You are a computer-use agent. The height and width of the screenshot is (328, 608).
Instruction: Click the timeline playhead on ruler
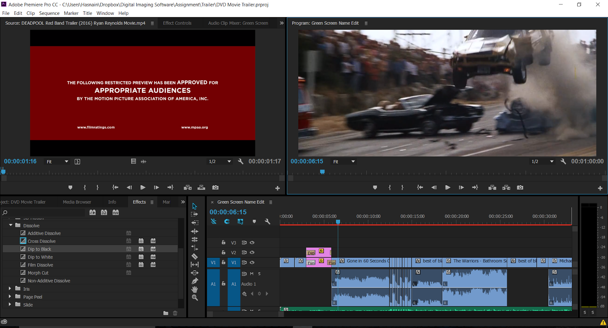[338, 222]
